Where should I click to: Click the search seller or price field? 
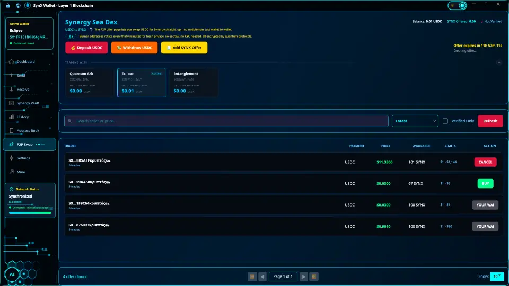[226, 121]
